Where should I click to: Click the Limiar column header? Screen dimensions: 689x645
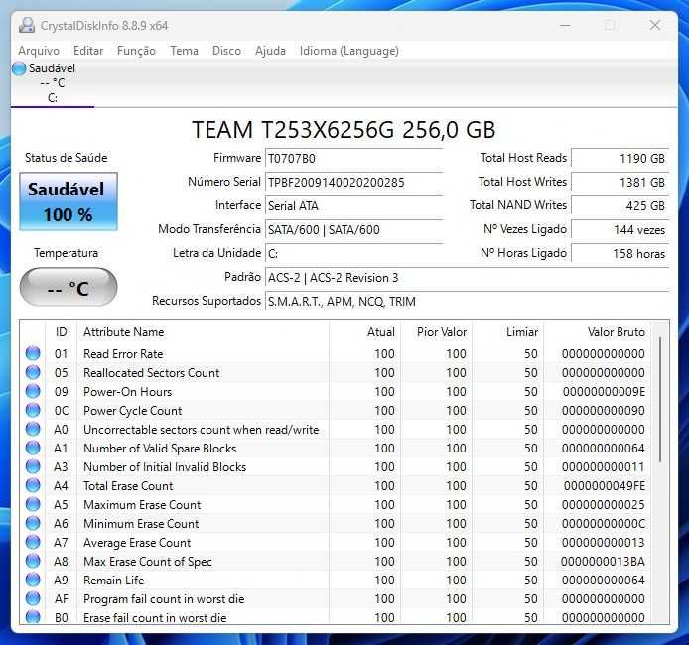pyautogui.click(x=508, y=332)
